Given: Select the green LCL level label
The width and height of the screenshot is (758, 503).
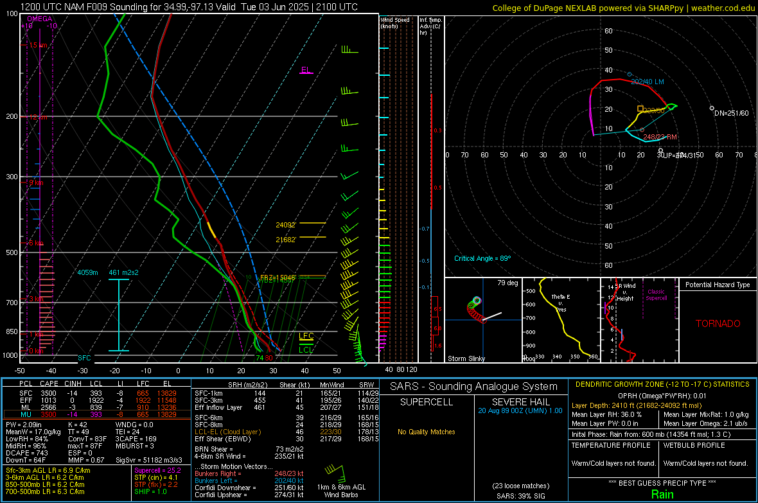Looking at the screenshot, I should 306,349.
